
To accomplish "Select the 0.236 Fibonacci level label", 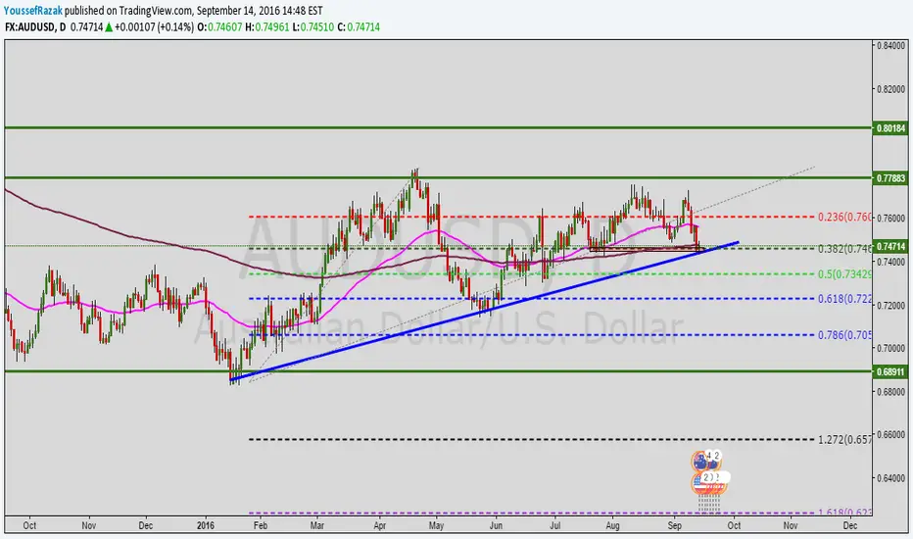I will click(x=844, y=217).
